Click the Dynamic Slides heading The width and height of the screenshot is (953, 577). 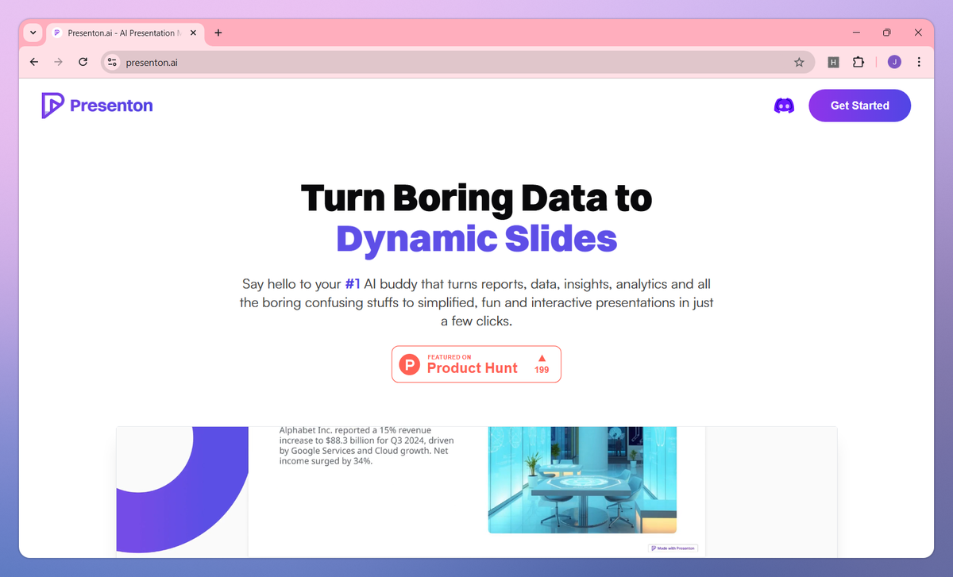[x=476, y=238]
